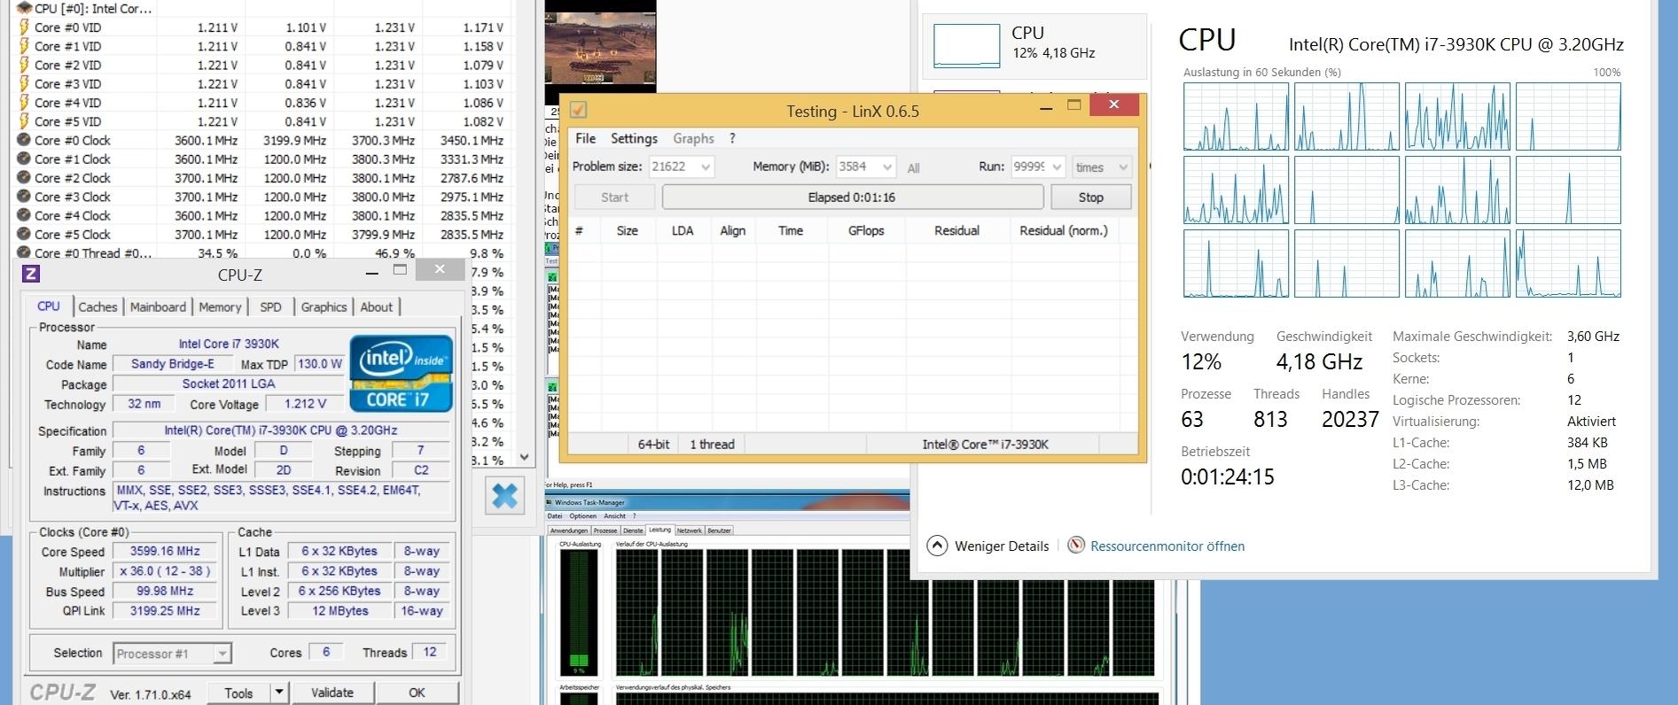This screenshot has height=705, width=1678.
Task: Click the Core #0 Thread usage row
Action: [x=261, y=253]
